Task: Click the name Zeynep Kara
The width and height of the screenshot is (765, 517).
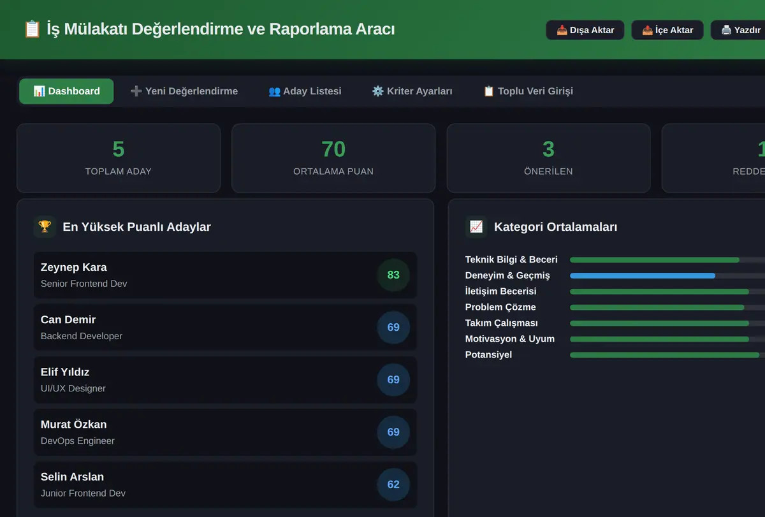Action: 74,267
